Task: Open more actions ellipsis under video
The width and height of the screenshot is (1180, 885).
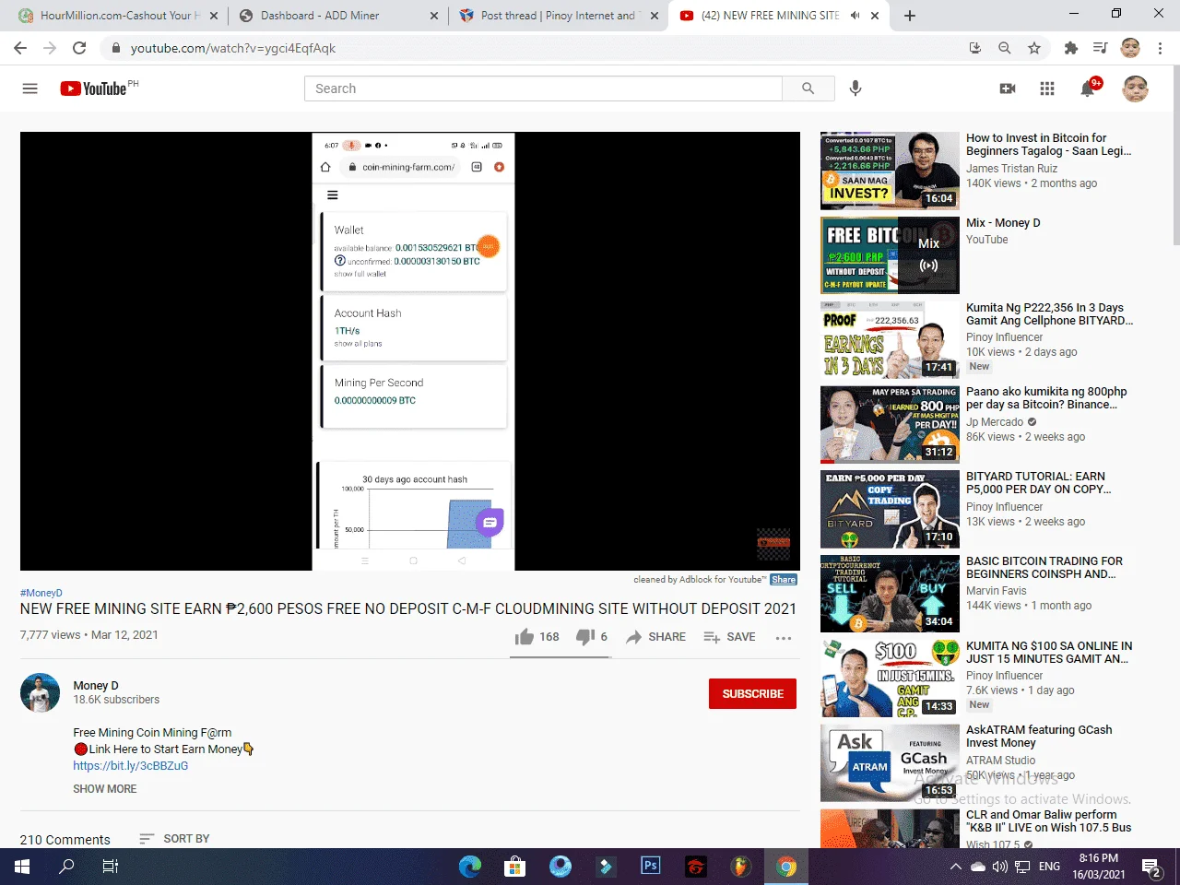Action: [784, 637]
